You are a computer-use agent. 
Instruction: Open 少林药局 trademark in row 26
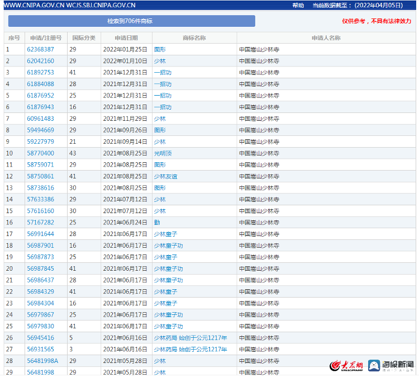pos(191,338)
